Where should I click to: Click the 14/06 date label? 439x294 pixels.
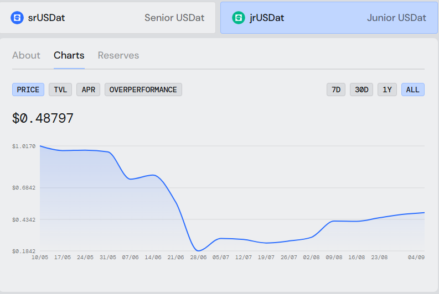153,257
